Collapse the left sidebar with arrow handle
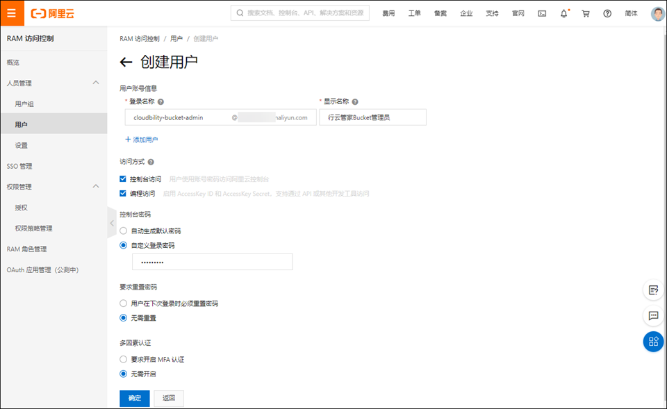667x409 pixels. pos(112,223)
